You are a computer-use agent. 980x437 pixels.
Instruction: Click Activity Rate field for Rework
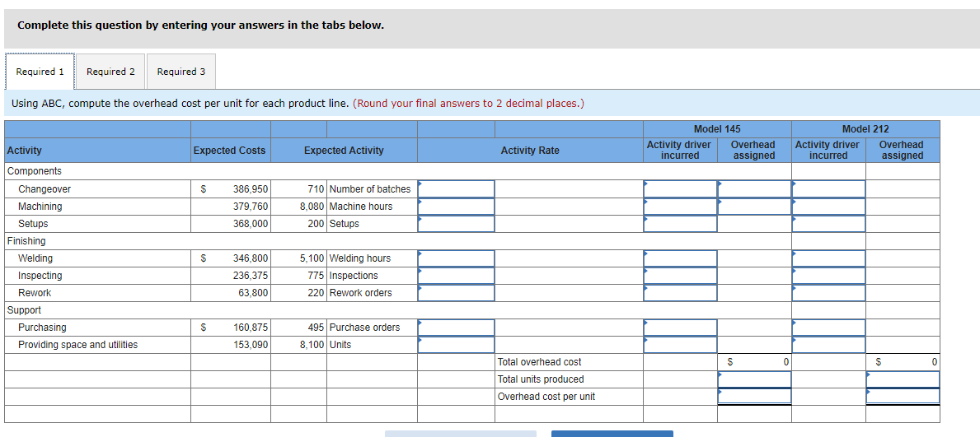coord(457,293)
